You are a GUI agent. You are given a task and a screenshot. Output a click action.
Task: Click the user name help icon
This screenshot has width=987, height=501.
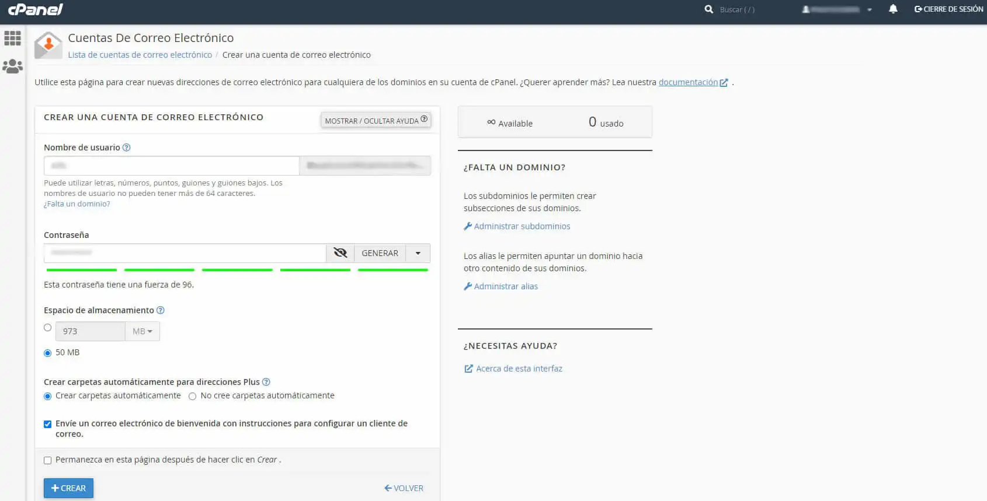click(127, 148)
